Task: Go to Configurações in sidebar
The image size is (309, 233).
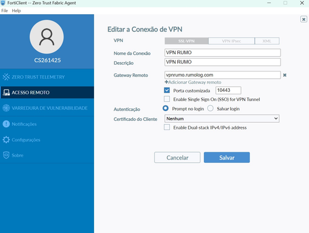Action: [x=47, y=140]
